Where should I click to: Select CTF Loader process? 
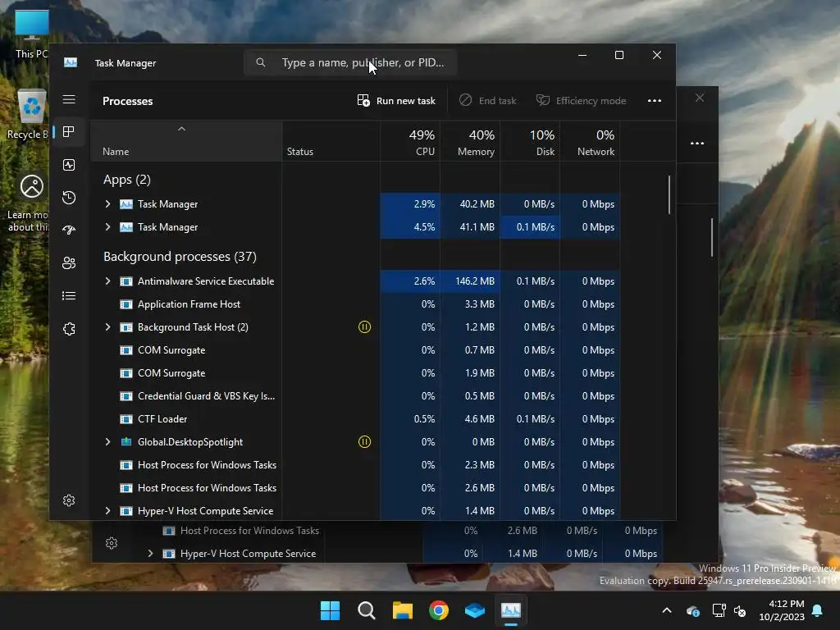[x=356, y=419]
